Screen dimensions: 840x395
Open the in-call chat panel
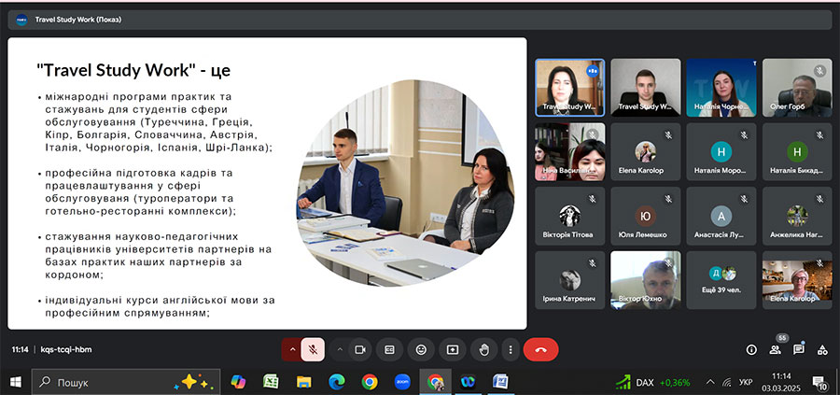coord(799,349)
